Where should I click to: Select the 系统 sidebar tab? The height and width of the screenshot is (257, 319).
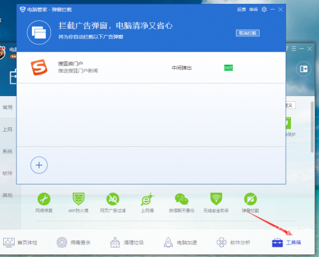point(8,151)
